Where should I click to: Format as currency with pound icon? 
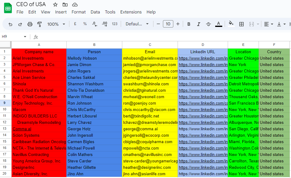75,24
